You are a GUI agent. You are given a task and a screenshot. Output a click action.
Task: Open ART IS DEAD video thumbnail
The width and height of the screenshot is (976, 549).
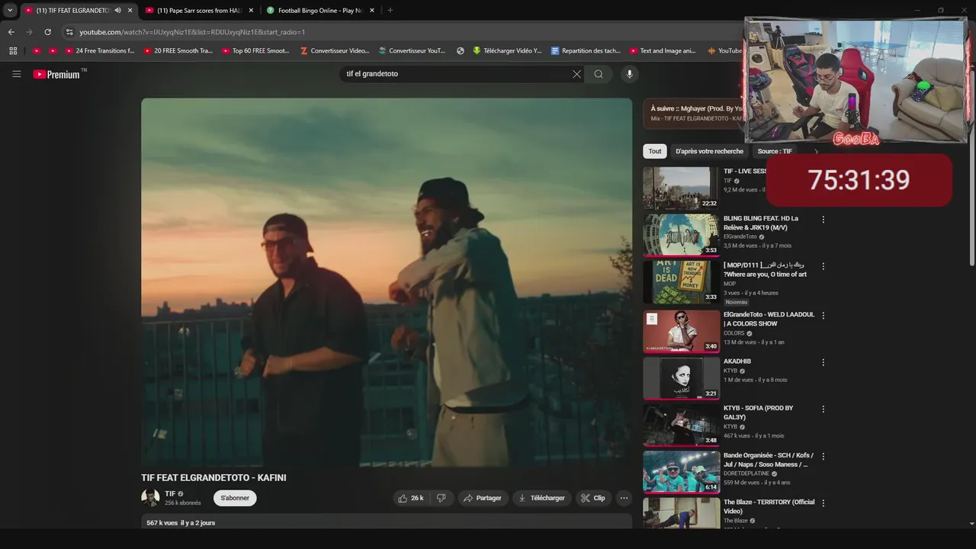681,282
